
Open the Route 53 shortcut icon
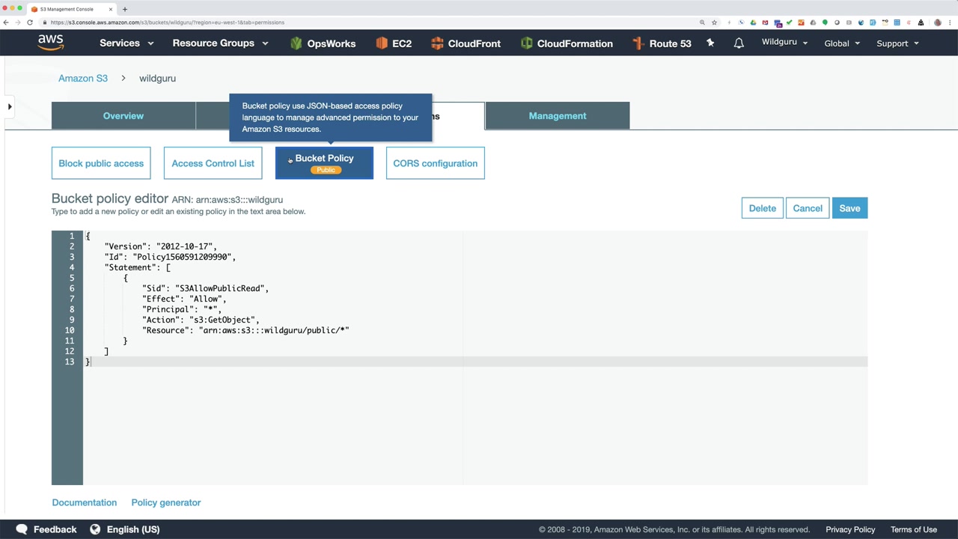(x=638, y=43)
